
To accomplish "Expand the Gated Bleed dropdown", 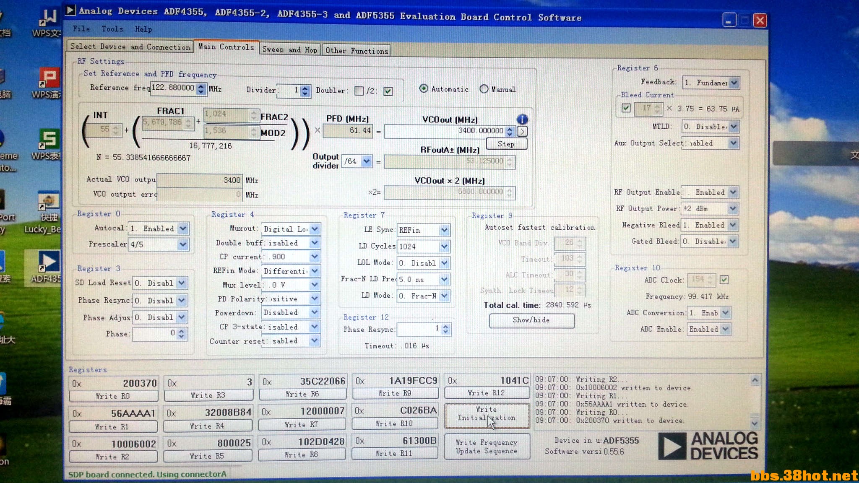I will click(x=733, y=241).
